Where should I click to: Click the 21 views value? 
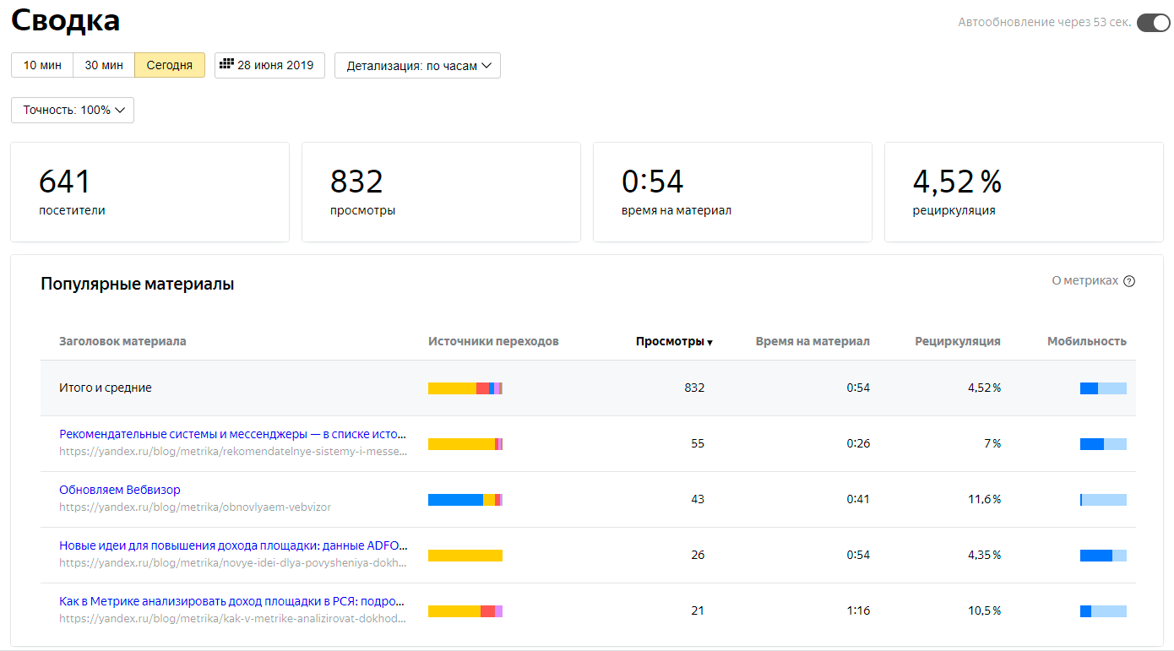pos(698,611)
